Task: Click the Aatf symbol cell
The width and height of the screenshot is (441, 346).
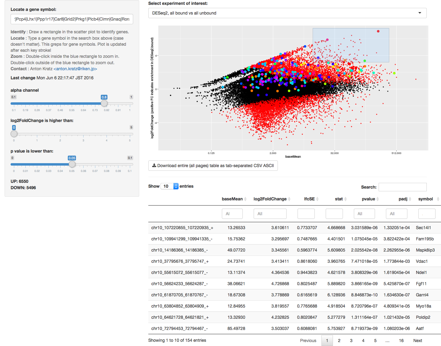Action: [x=420, y=328]
